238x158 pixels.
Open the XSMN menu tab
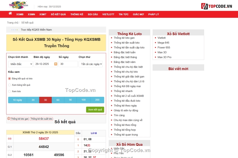point(31,14)
